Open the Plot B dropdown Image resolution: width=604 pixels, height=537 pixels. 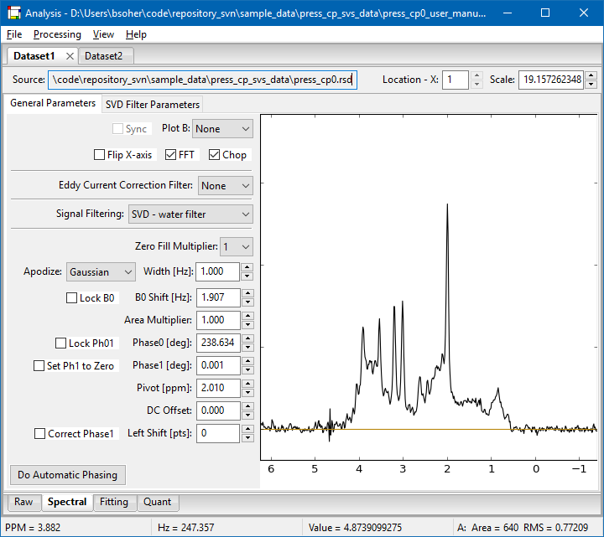click(x=222, y=129)
